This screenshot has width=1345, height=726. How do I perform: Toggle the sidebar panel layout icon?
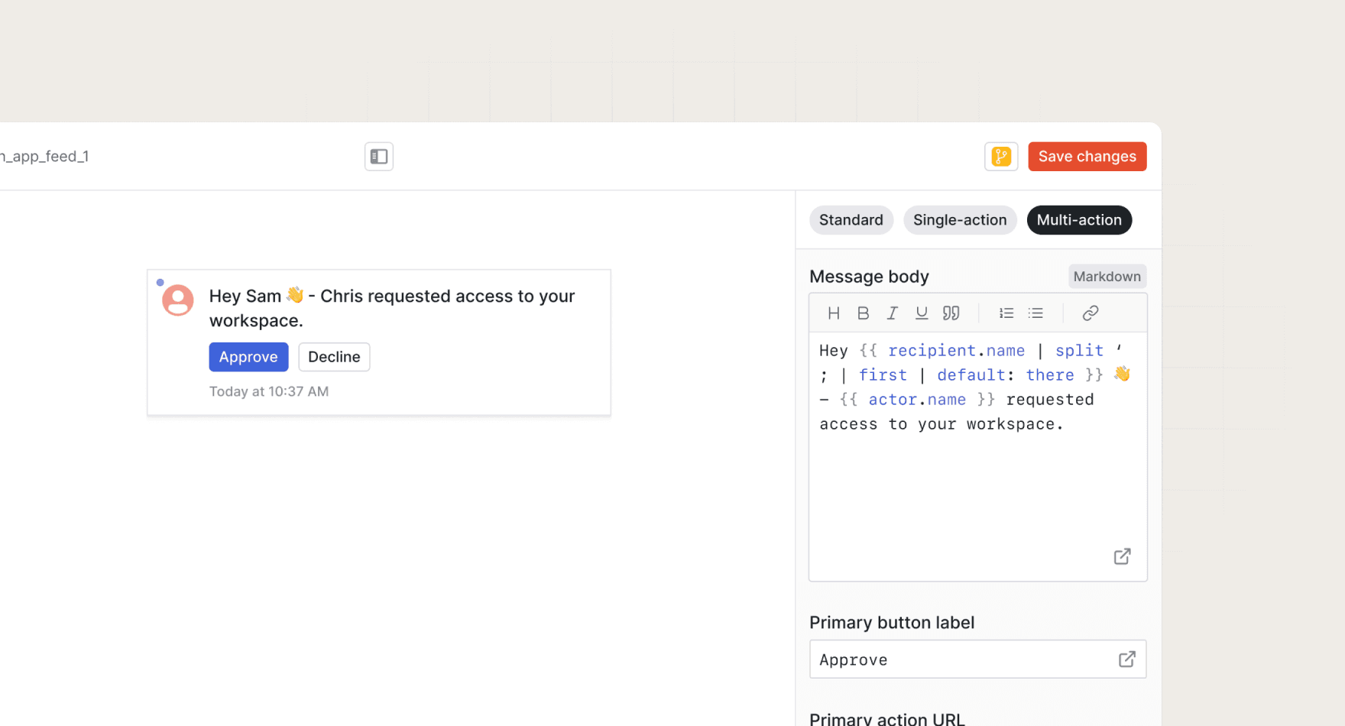point(379,157)
